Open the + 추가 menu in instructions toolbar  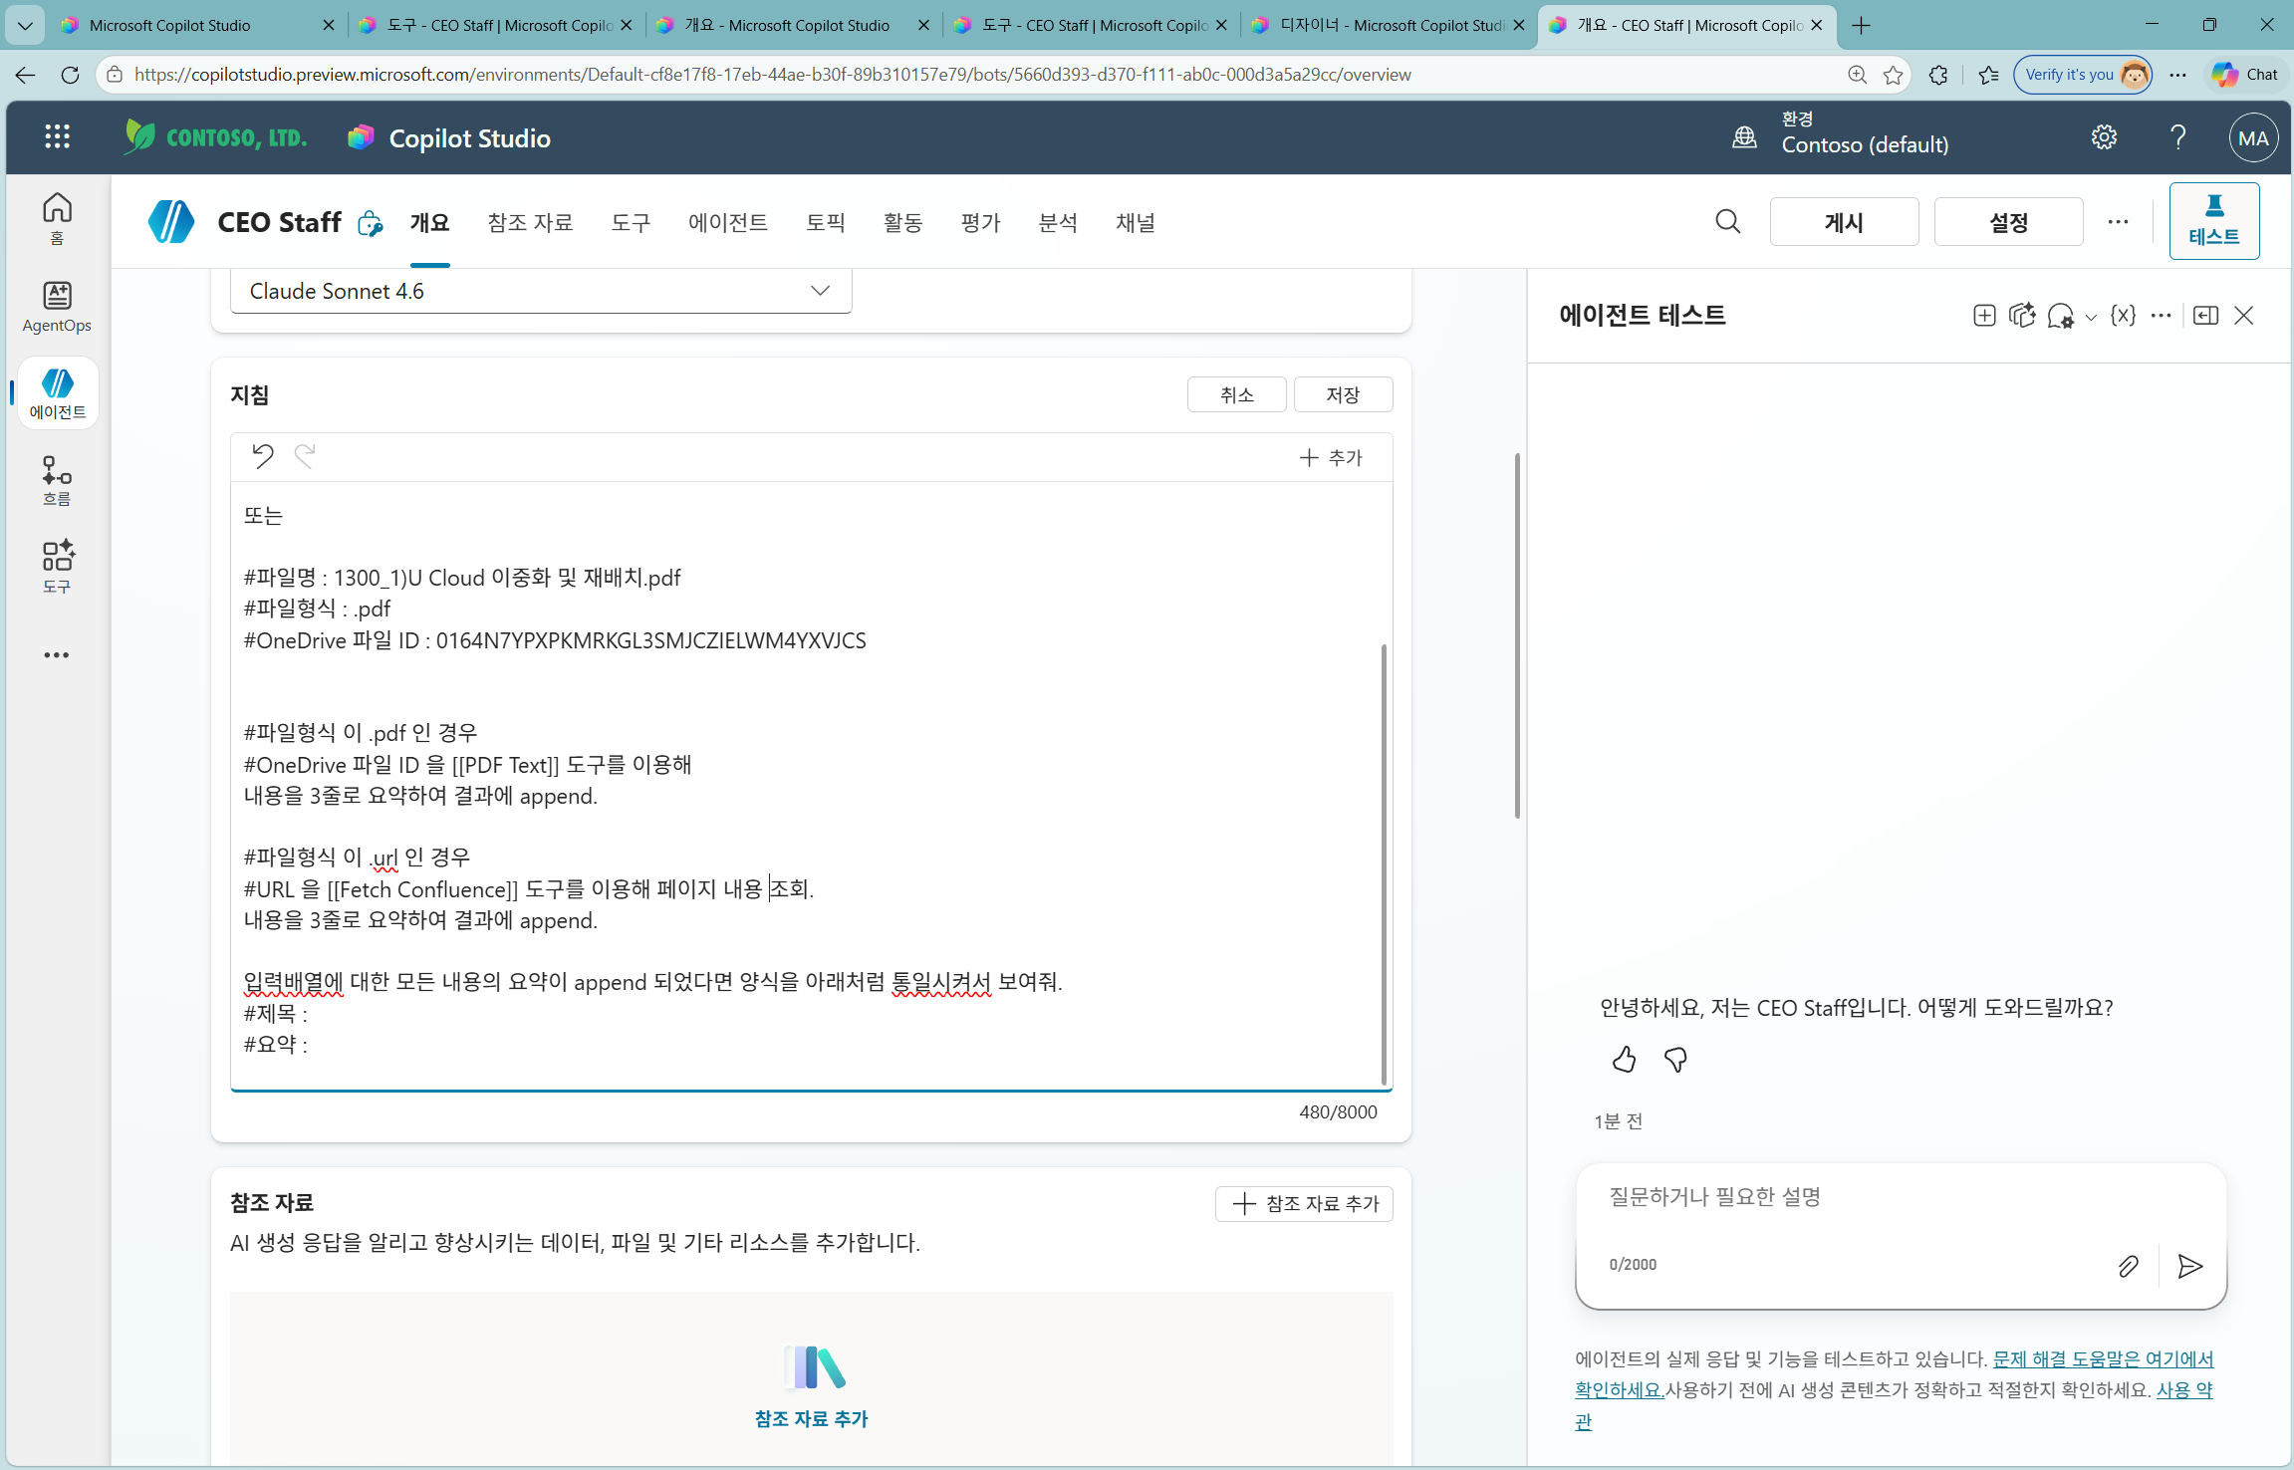(1332, 457)
